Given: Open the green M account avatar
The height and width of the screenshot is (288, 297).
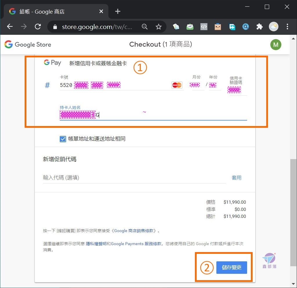Looking at the screenshot, I should click(276, 45).
